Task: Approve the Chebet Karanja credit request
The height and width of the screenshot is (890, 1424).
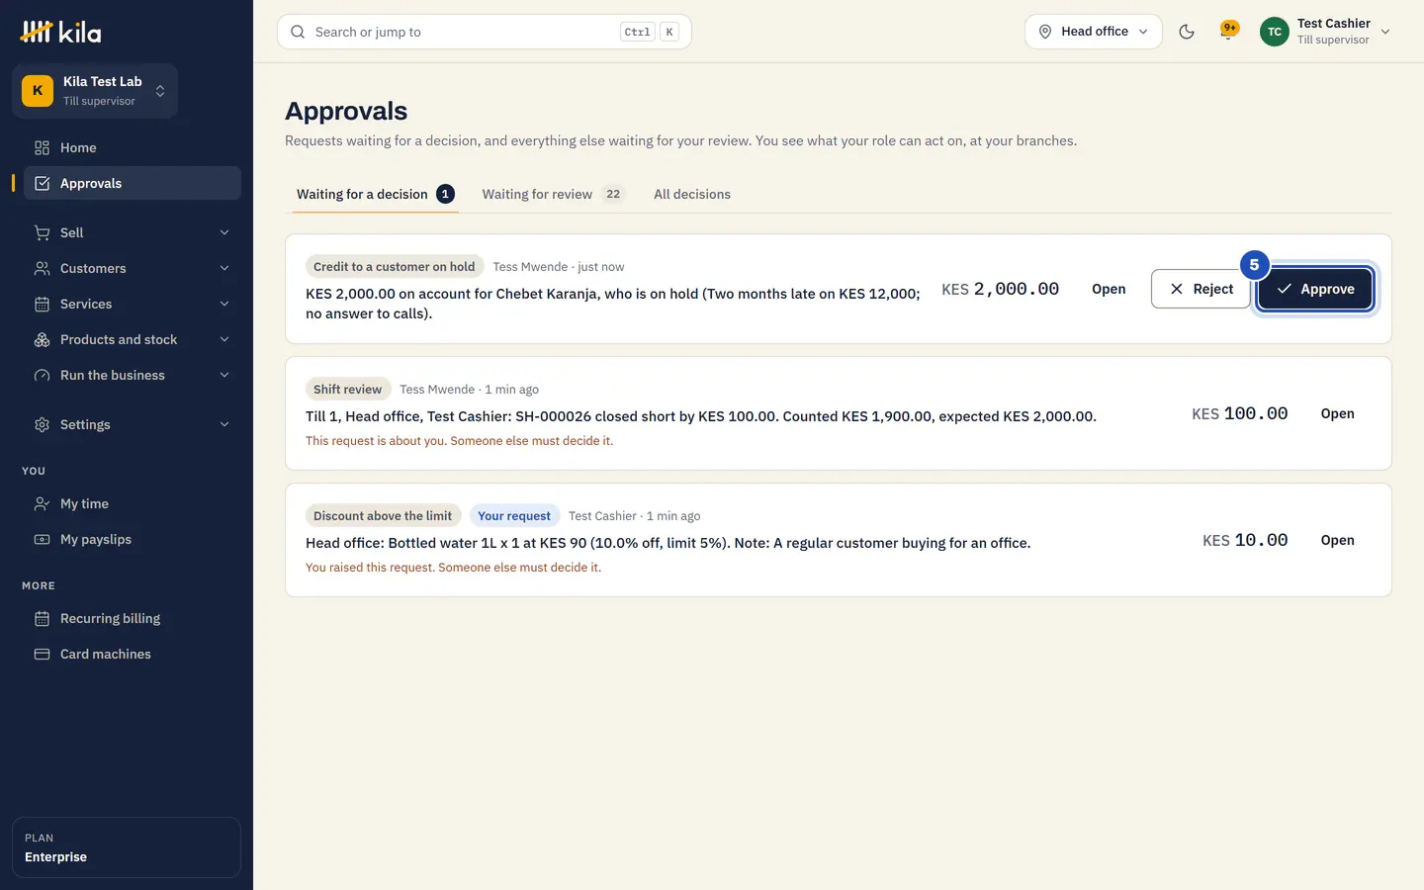Action: click(x=1314, y=289)
